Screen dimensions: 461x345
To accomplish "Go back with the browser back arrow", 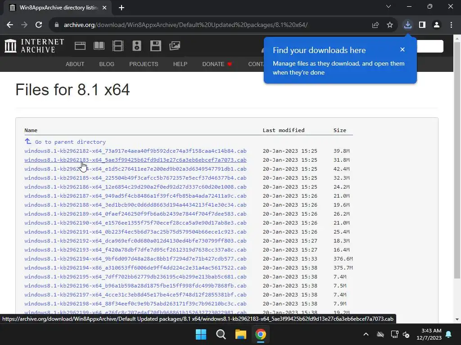I will [10, 25].
